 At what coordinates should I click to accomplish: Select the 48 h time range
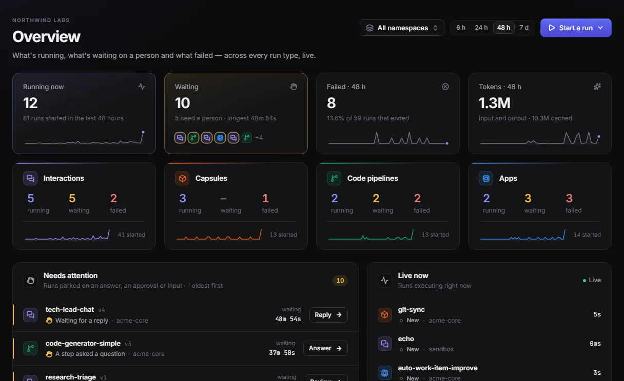pyautogui.click(x=504, y=28)
